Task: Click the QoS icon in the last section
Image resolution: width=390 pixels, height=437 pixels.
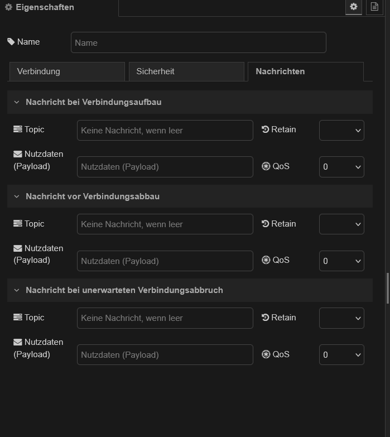Action: (266, 354)
